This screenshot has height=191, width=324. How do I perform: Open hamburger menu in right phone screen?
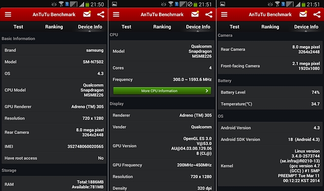click(x=224, y=15)
